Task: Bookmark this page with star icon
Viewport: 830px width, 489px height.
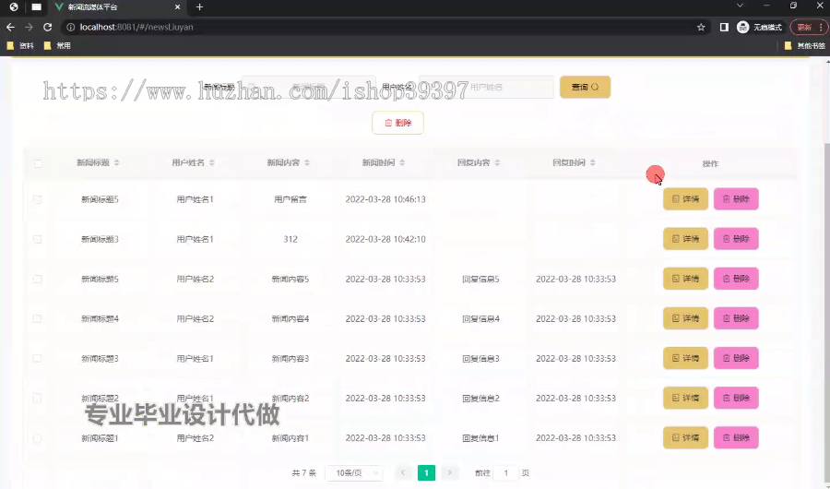Action: [701, 27]
